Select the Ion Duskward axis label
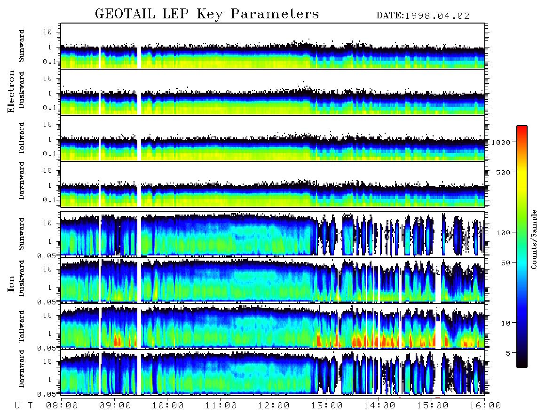 coord(22,278)
